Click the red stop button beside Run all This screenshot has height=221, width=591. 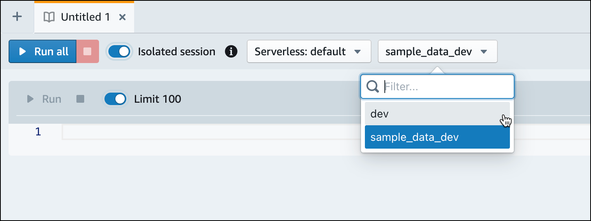pos(87,51)
